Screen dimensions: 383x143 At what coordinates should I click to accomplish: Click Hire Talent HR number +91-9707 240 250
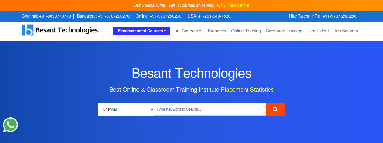click(x=339, y=16)
